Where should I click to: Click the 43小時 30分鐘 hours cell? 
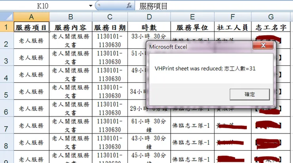coord(149,142)
